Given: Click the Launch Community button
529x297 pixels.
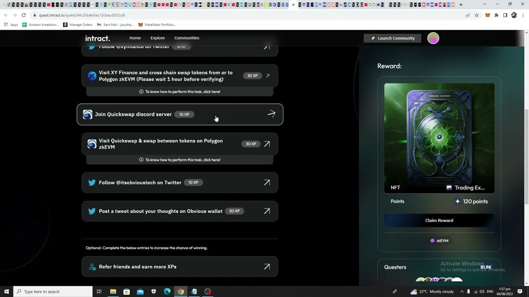Looking at the screenshot, I should click(392, 38).
